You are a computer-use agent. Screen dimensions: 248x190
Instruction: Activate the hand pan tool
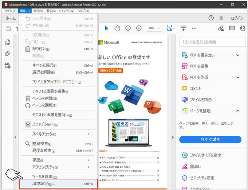(x=117, y=28)
